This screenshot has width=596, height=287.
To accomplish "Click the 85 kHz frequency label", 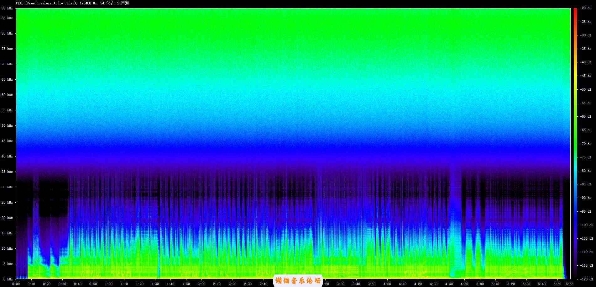I will click(7, 18).
